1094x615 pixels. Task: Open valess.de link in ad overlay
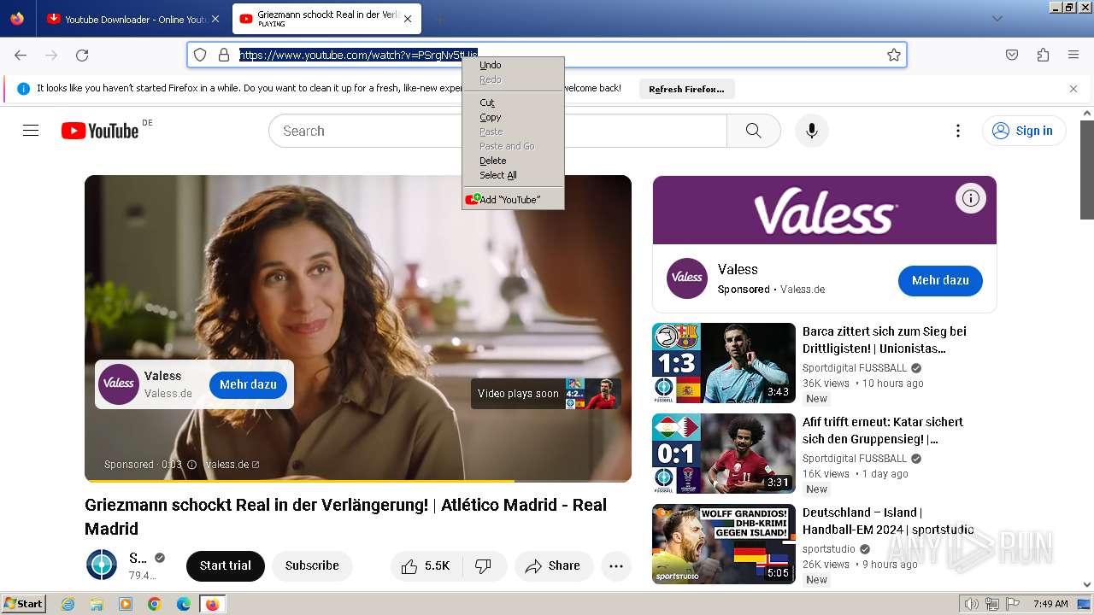click(232, 465)
